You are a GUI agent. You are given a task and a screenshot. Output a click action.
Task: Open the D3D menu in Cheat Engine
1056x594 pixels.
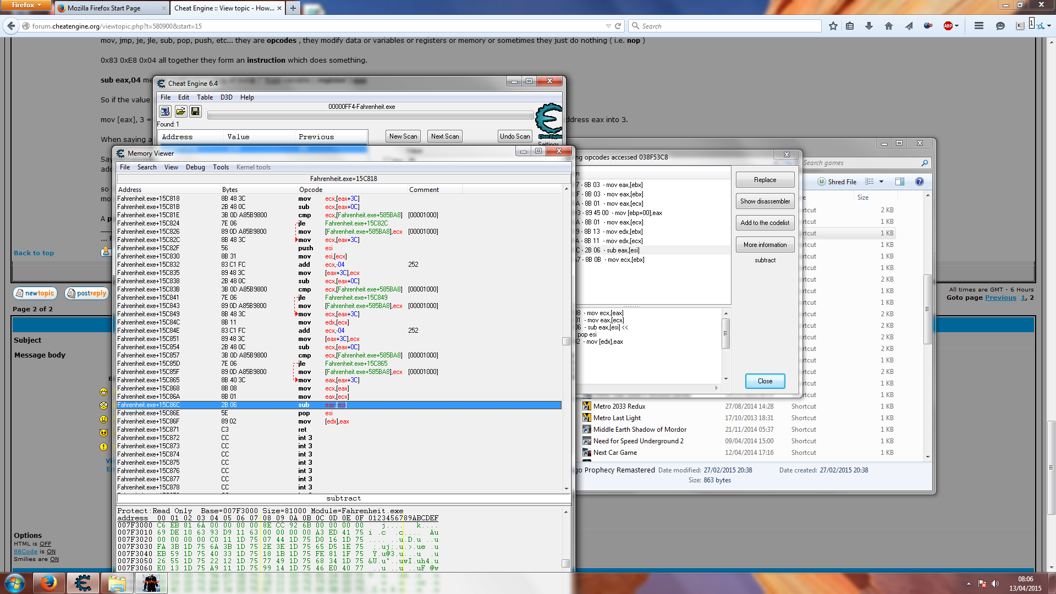(227, 97)
